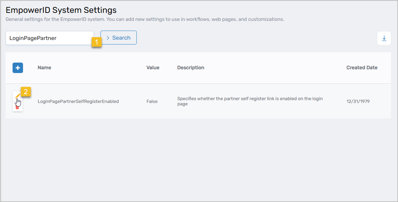This screenshot has width=398, height=202.
Task: Click the Search button
Action: [x=119, y=38]
